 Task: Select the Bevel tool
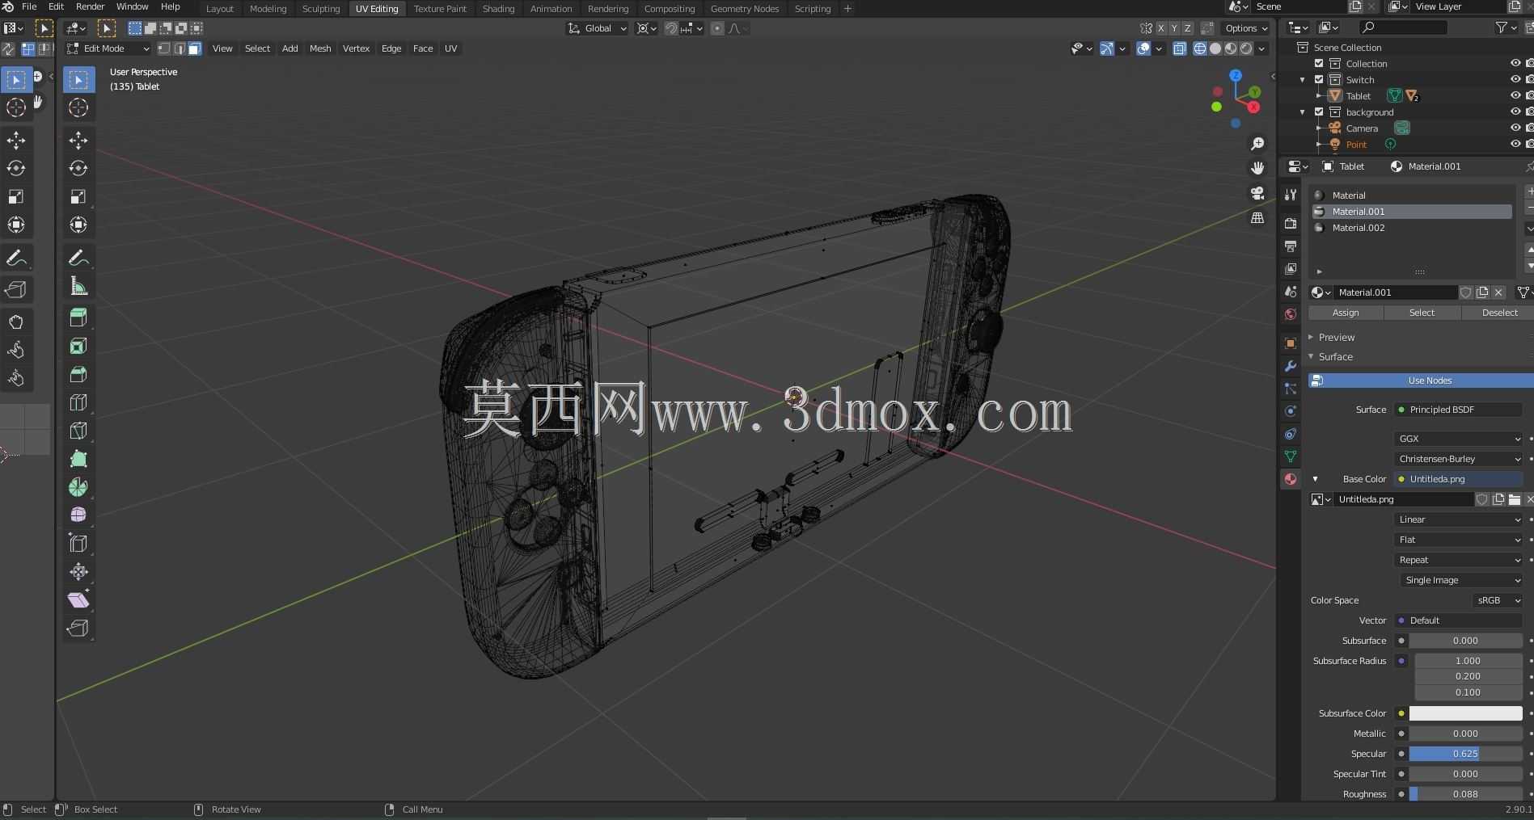pyautogui.click(x=78, y=374)
